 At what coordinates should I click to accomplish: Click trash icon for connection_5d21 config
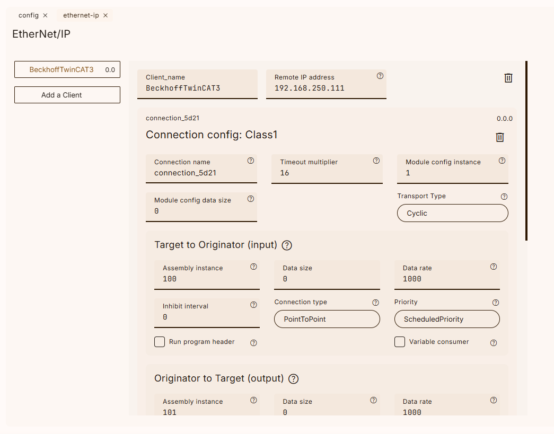click(x=499, y=137)
